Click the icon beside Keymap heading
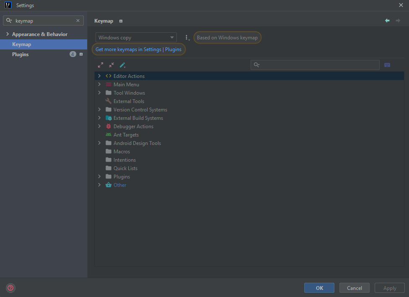This screenshot has height=297, width=409. (121, 21)
